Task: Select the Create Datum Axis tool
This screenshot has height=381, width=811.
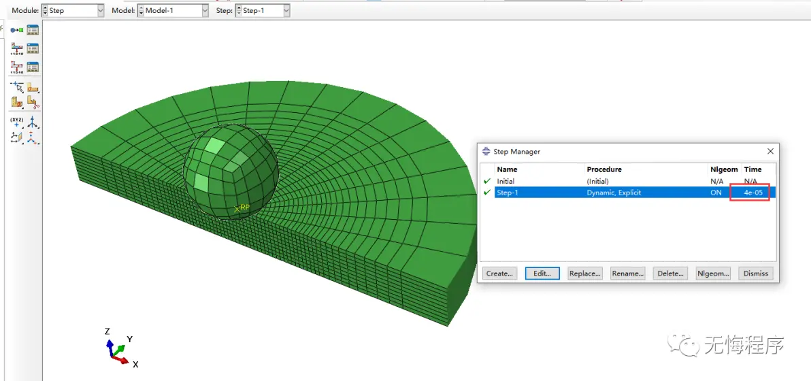Action: [33, 122]
